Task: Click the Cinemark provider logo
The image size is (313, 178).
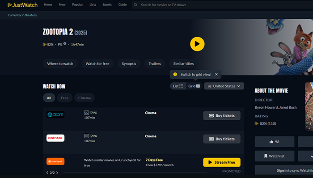Action: [55, 138]
